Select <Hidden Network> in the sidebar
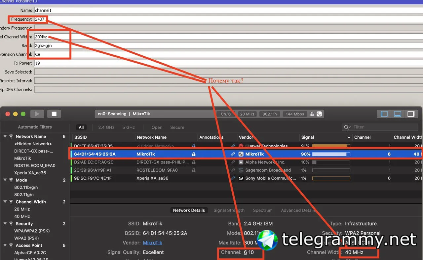This screenshot has height=260, width=423. point(33,144)
